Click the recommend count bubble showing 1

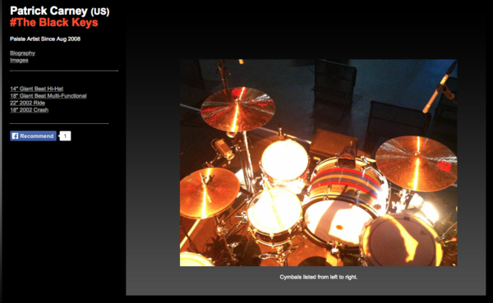tap(65, 135)
